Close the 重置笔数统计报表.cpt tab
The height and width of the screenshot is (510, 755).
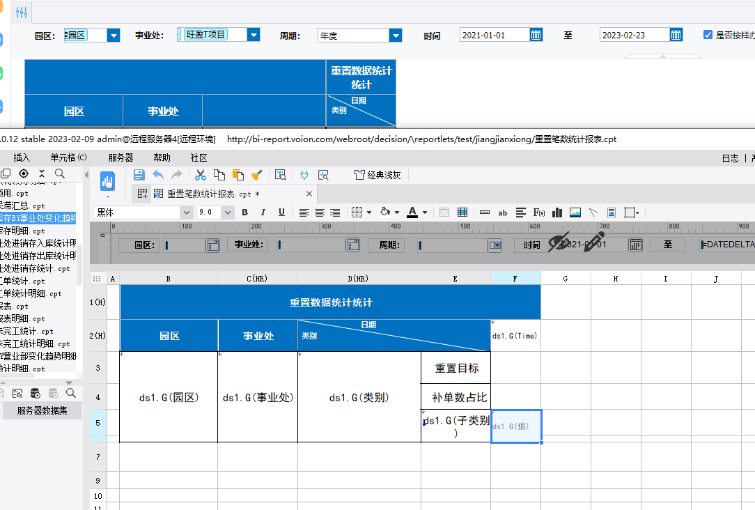point(309,194)
